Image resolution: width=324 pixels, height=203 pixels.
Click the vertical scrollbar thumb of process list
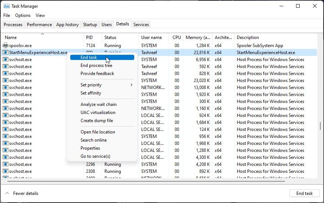tap(320, 126)
